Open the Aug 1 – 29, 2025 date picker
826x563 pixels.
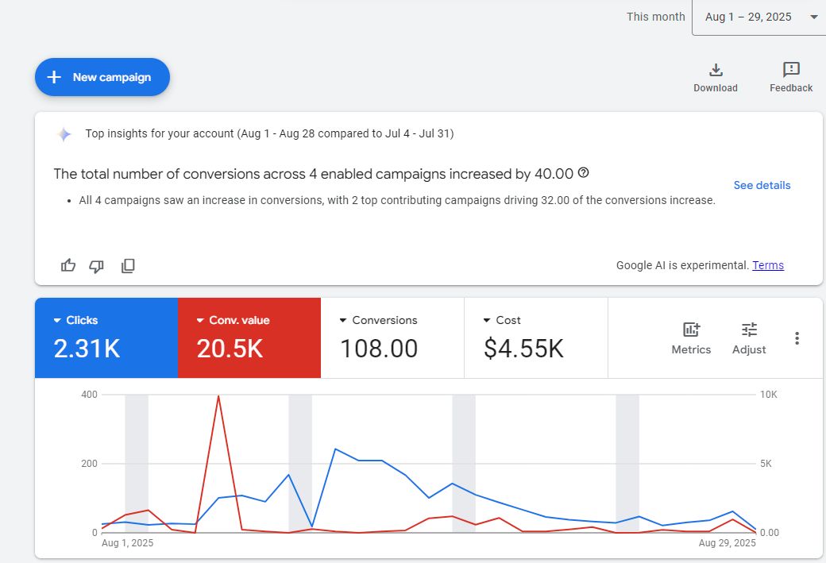click(x=758, y=17)
